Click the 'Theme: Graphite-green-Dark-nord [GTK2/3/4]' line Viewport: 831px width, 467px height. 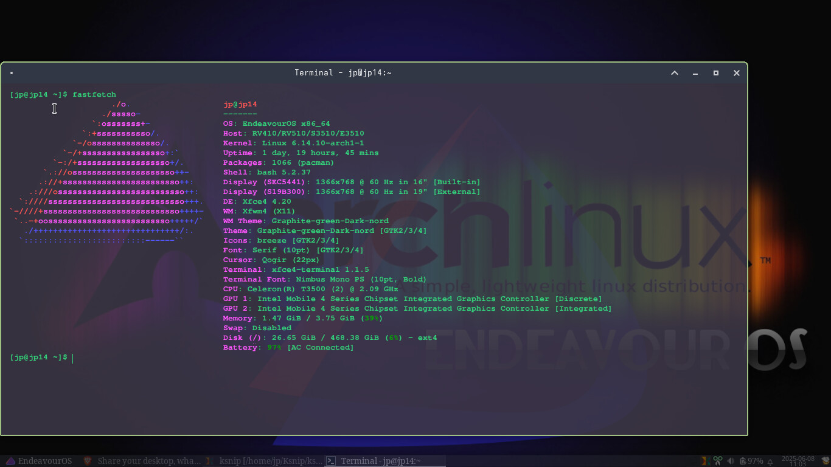[325, 230]
